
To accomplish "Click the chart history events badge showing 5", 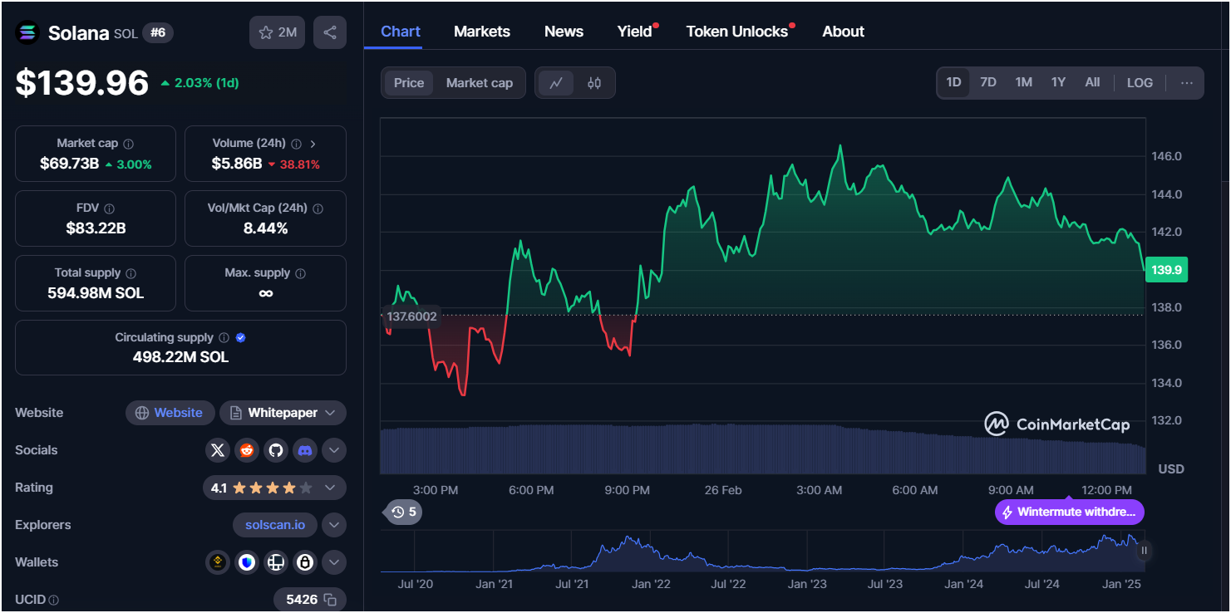I will click(403, 512).
